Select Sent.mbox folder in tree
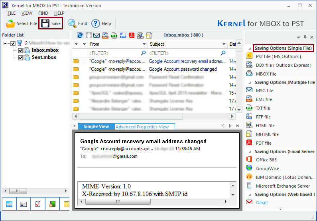 click(44, 57)
